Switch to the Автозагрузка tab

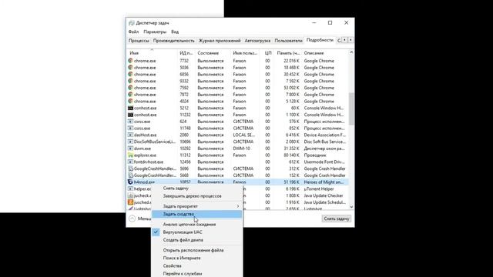pos(257,41)
